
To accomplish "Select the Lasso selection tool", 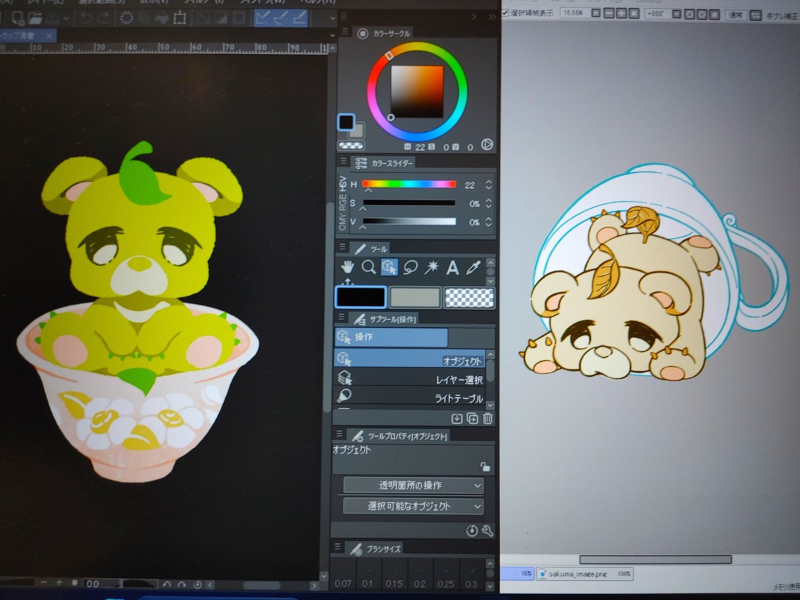I will [411, 268].
